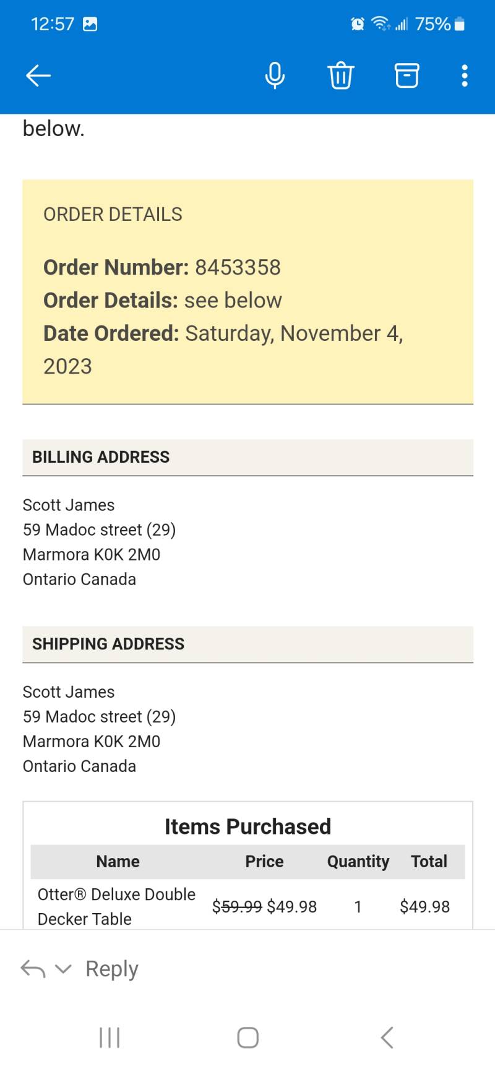Tap the Shipping Address section header
495x1072 pixels.
click(247, 644)
